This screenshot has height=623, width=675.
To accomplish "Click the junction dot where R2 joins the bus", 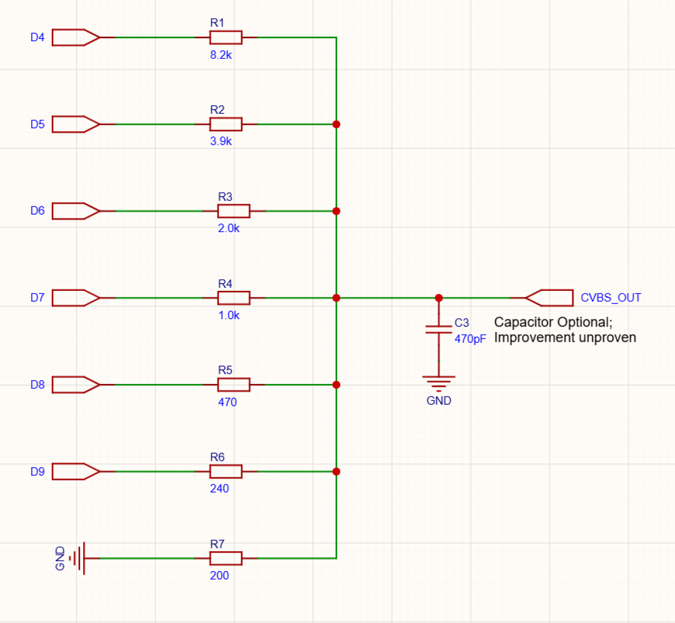I will click(336, 124).
